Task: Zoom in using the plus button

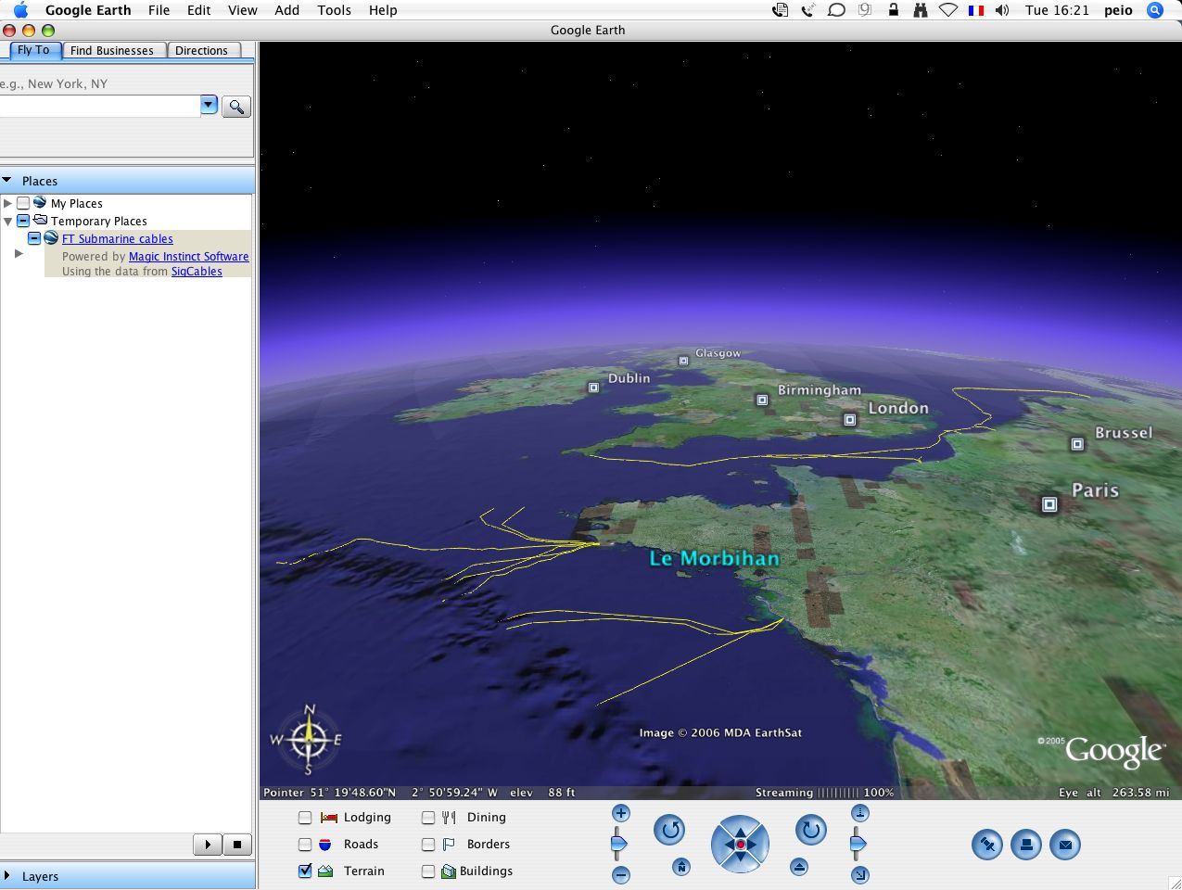Action: (x=620, y=812)
